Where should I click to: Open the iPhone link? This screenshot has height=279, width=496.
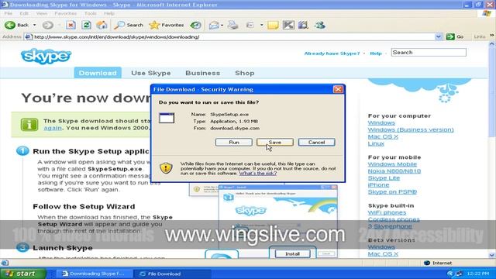(x=378, y=185)
